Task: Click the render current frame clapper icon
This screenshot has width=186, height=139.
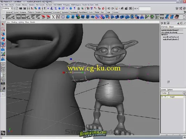Action: 122,8
